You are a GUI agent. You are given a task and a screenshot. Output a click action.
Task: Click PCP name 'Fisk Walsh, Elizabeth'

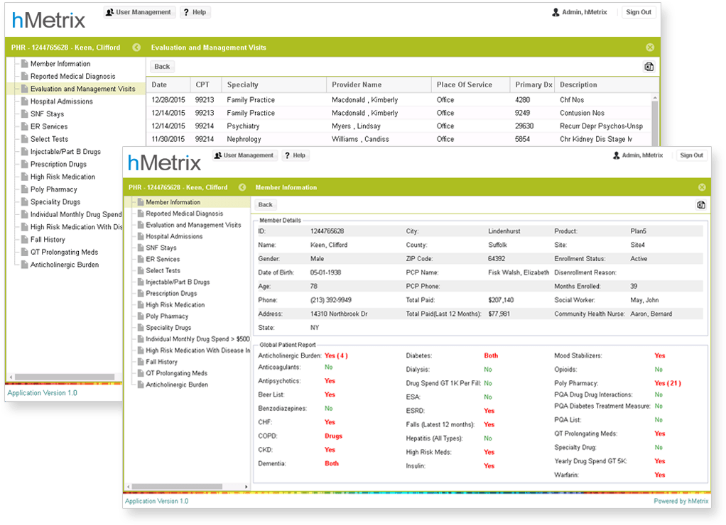(x=519, y=272)
